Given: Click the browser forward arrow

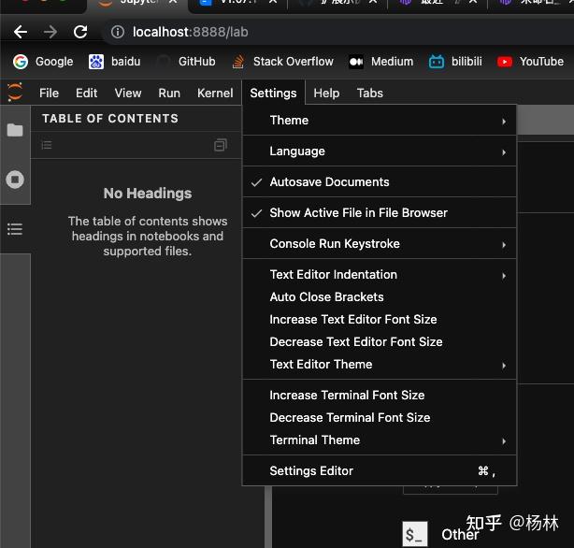Looking at the screenshot, I should pyautogui.click(x=50, y=32).
